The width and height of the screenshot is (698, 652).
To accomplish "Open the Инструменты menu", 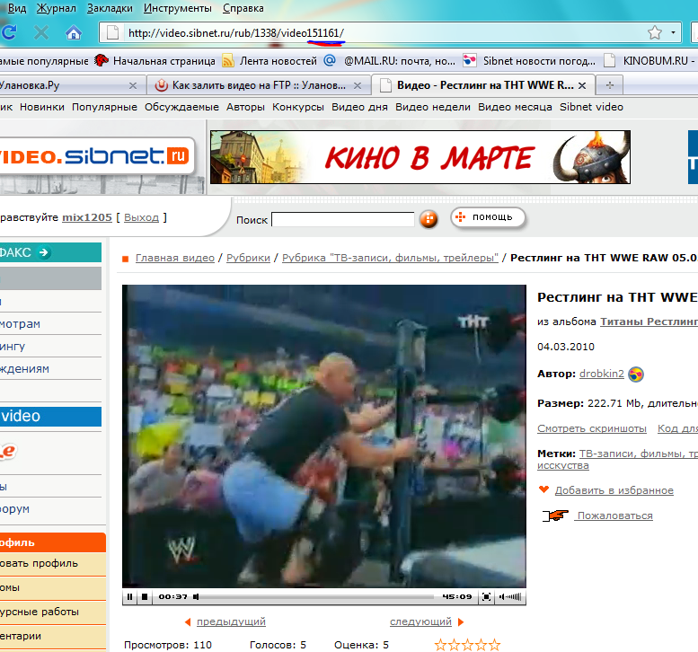I will [178, 8].
